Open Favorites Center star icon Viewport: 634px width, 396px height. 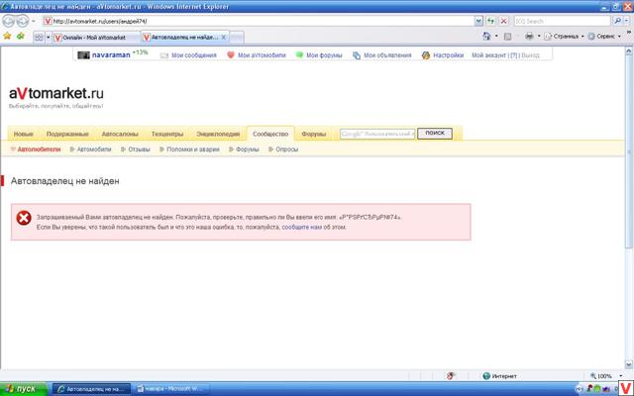tap(7, 37)
